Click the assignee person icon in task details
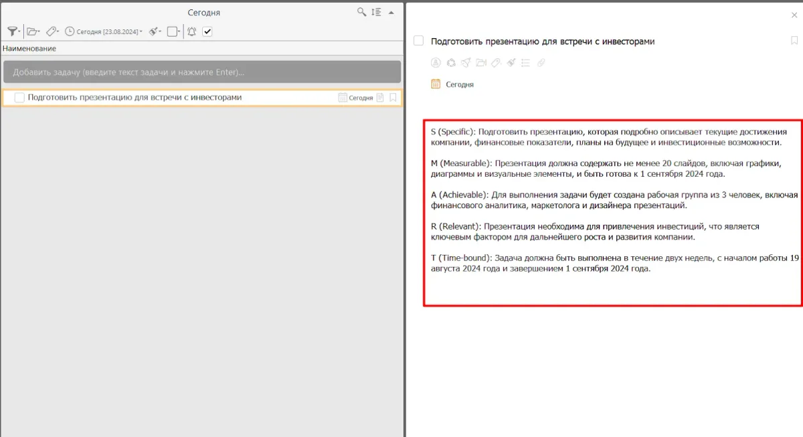 pos(436,63)
